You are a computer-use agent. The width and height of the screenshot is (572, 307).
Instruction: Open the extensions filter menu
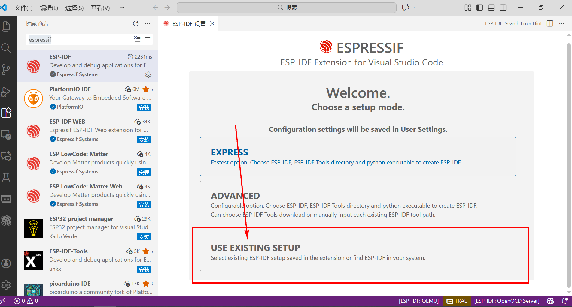pos(148,39)
